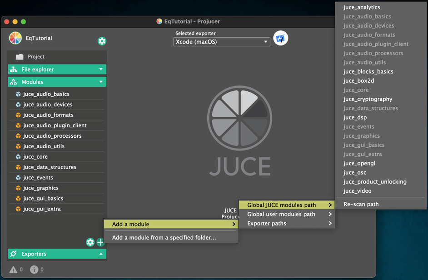Click the info circle icon in status bar
Viewport: 428px width, 280px height.
click(x=34, y=270)
